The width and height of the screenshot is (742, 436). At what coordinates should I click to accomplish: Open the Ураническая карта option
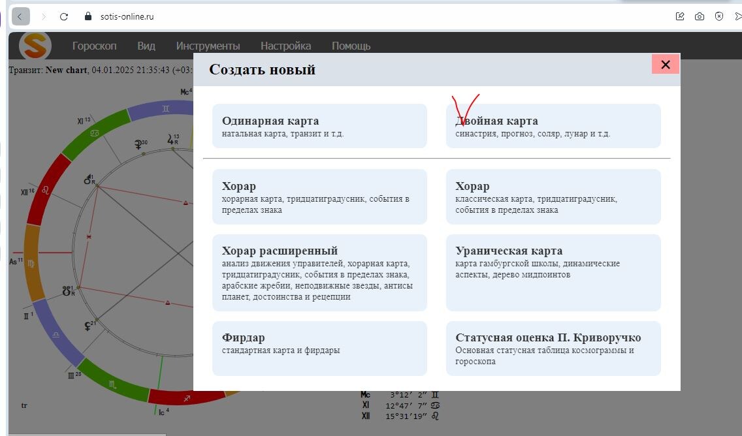tap(553, 272)
